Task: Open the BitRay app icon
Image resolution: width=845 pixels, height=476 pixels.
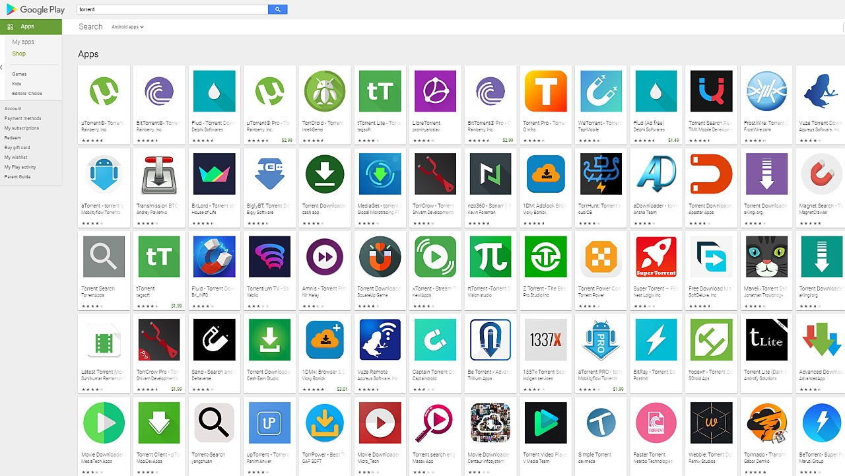Action: coord(656,339)
